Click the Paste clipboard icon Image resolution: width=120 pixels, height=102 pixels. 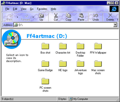(x=81, y=15)
